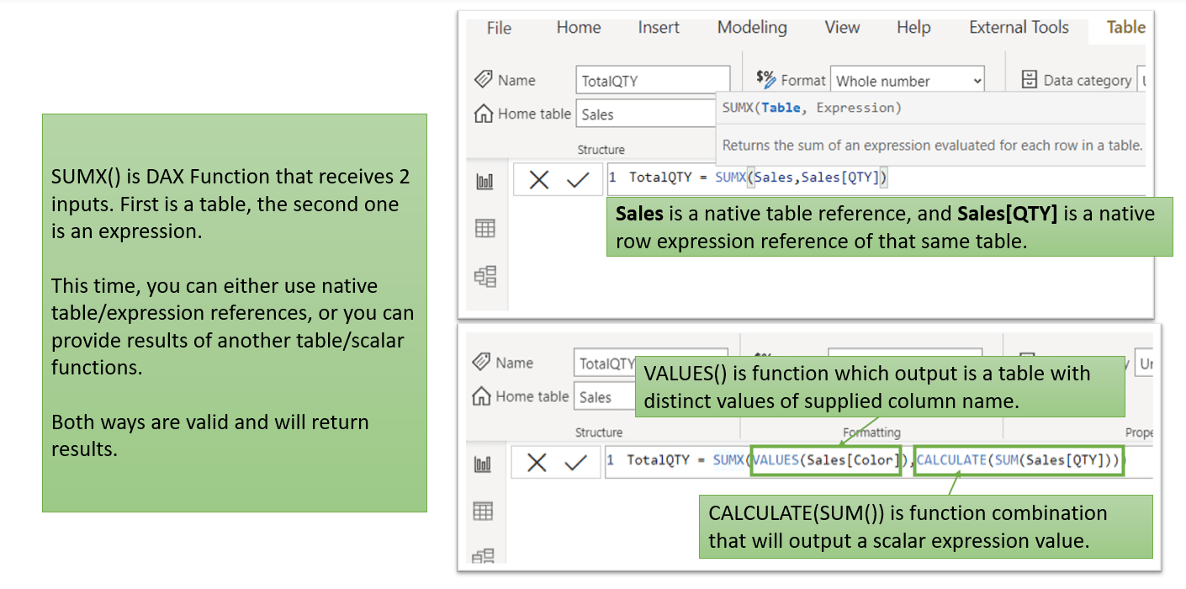The image size is (1186, 589).
Task: Commit the VALUES(Sales[Color]) formula with checkmark
Action: pyautogui.click(x=575, y=462)
